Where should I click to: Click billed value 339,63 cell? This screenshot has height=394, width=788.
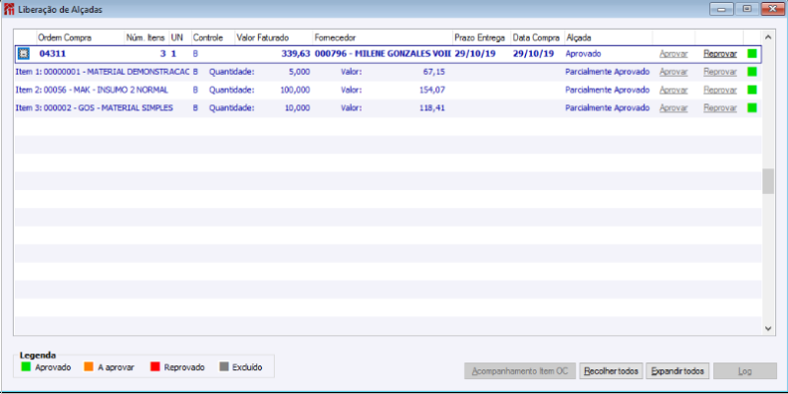coord(295,54)
